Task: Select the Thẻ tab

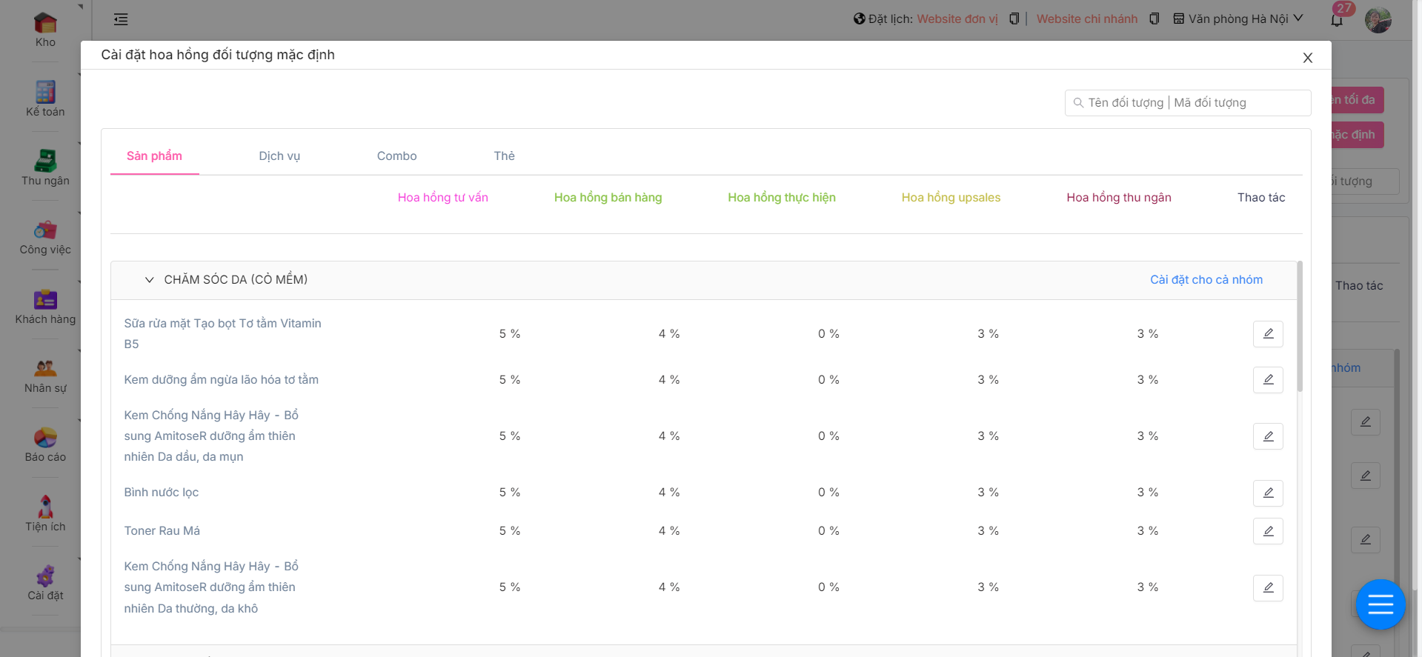Action: tap(504, 156)
